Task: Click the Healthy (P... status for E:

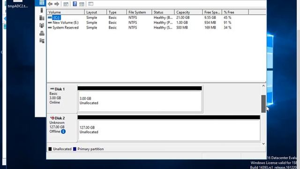Action: pyautogui.click(x=163, y=23)
